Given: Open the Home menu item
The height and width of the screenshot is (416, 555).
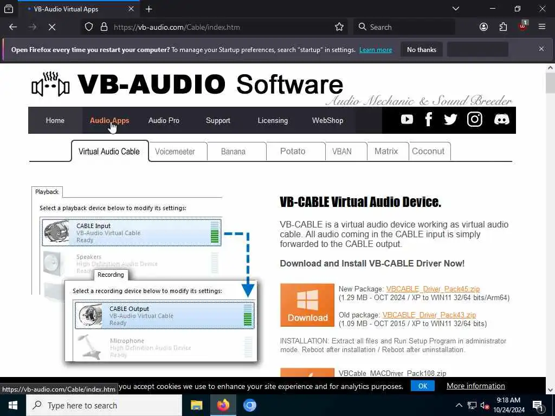Looking at the screenshot, I should pos(55,120).
